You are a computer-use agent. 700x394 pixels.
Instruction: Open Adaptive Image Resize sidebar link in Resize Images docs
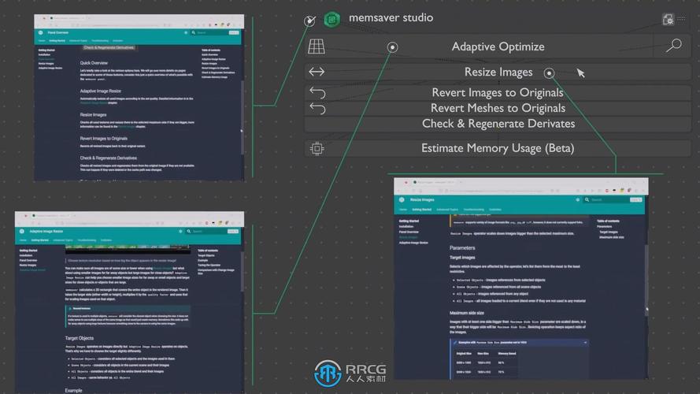tap(413, 243)
